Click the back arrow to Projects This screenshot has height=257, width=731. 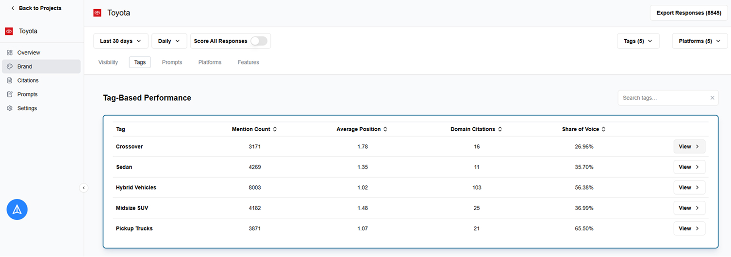(13, 8)
